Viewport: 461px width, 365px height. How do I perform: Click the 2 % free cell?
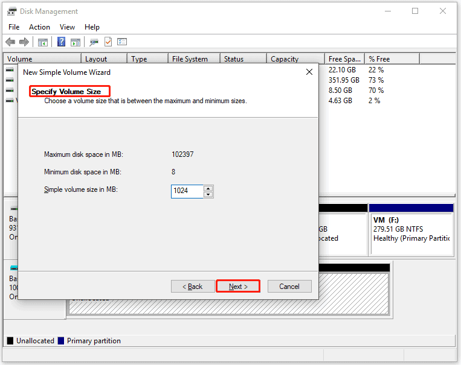375,101
